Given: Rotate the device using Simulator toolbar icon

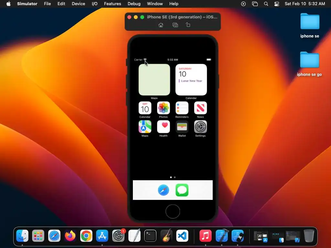Looking at the screenshot, I should click(x=188, y=25).
